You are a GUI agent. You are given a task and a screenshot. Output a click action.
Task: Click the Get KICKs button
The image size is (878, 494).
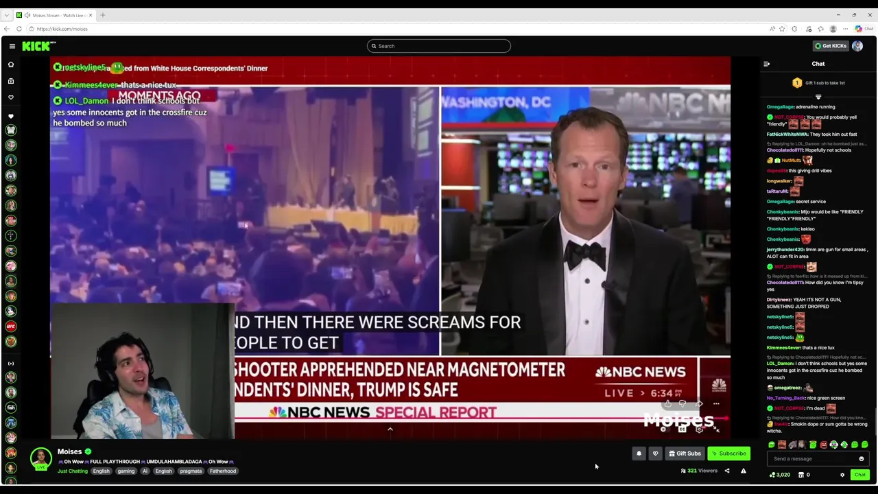point(830,46)
